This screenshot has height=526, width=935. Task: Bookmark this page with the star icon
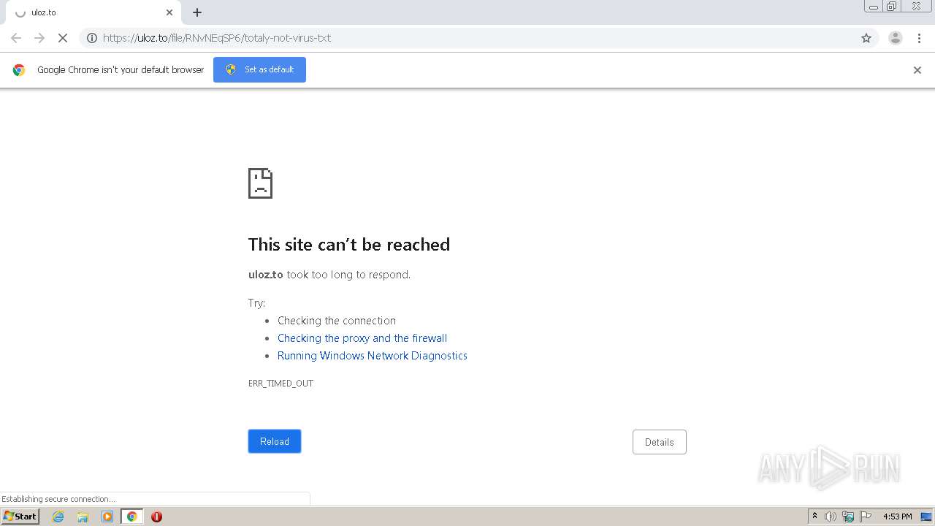[866, 38]
